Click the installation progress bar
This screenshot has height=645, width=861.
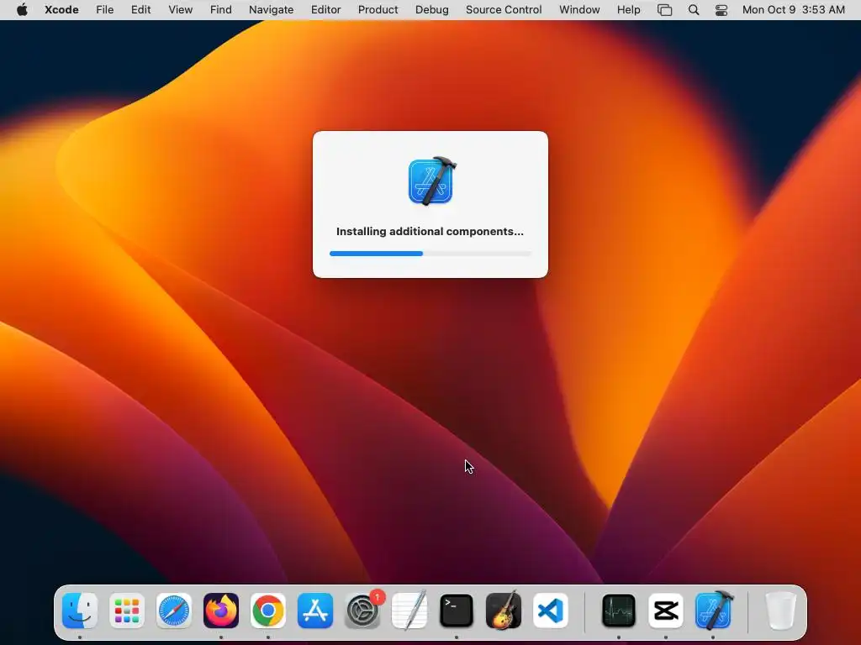coord(430,254)
